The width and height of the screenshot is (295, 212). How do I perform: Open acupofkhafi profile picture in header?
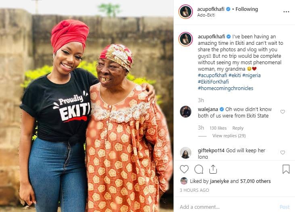[186, 12]
